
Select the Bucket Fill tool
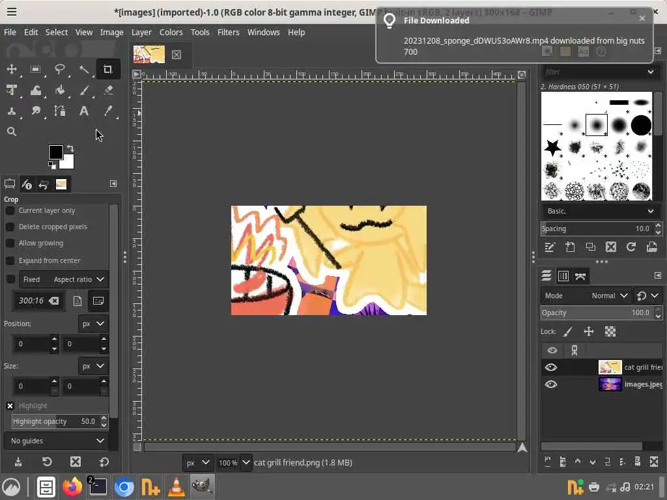59,90
